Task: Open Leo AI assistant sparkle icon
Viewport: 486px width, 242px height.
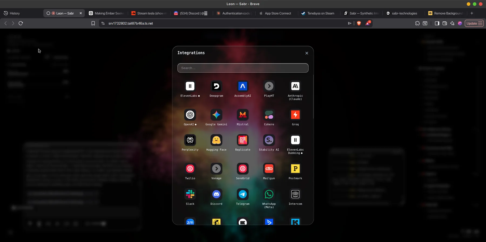Action: [452, 23]
